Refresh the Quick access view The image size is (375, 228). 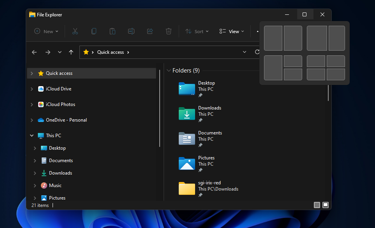[x=257, y=52]
